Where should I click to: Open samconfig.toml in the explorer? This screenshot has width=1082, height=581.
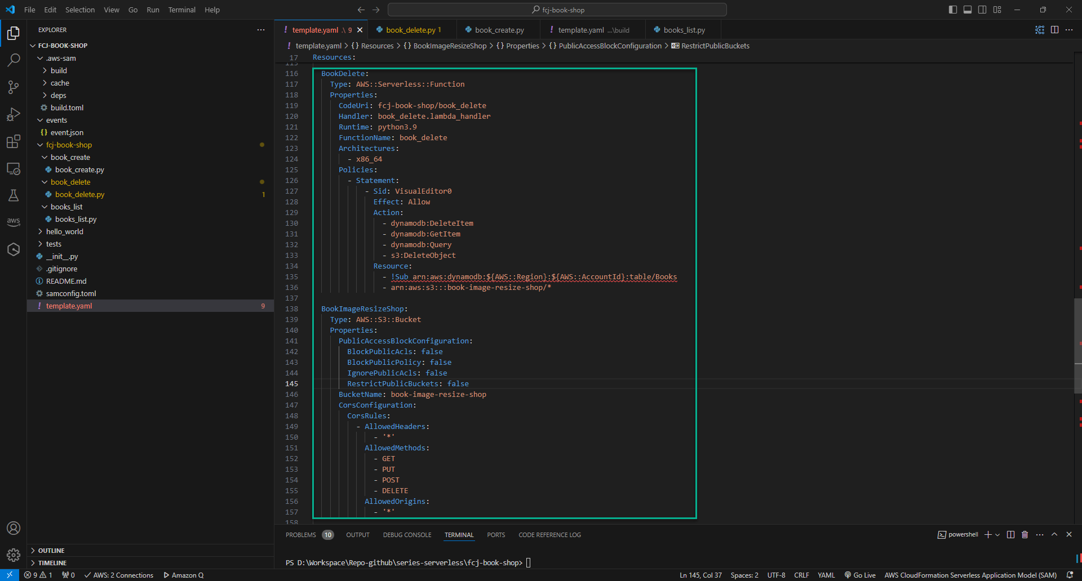(71, 293)
